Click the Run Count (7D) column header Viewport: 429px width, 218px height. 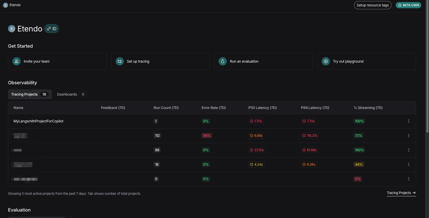click(x=166, y=108)
